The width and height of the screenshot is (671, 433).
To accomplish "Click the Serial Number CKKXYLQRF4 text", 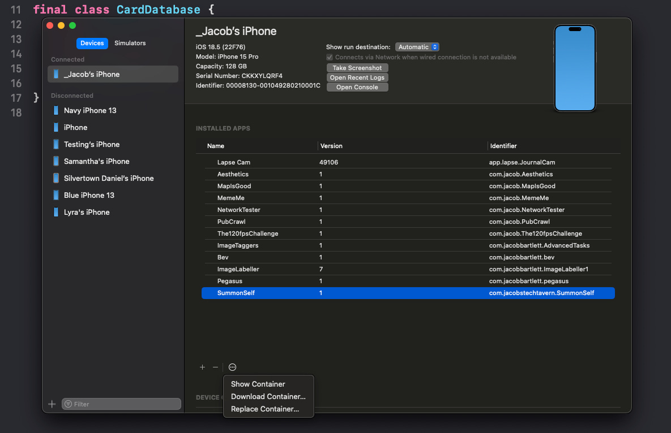I will click(x=239, y=76).
